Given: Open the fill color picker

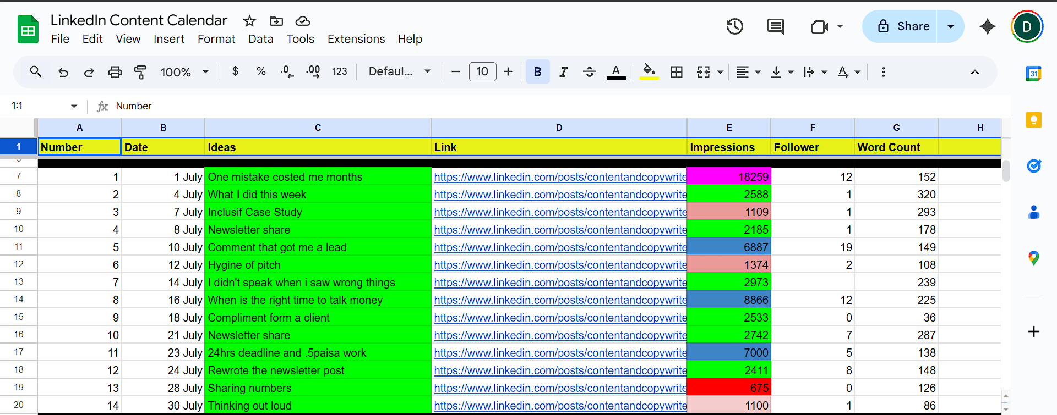Looking at the screenshot, I should coord(649,72).
